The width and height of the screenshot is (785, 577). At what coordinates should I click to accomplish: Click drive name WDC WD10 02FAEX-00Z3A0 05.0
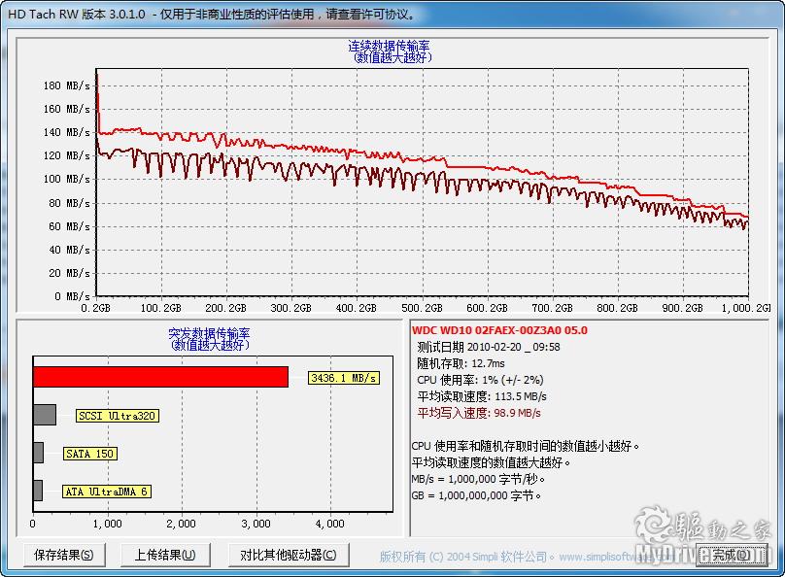coord(499,330)
